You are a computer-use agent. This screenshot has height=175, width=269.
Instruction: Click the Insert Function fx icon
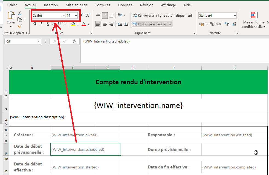(74, 41)
